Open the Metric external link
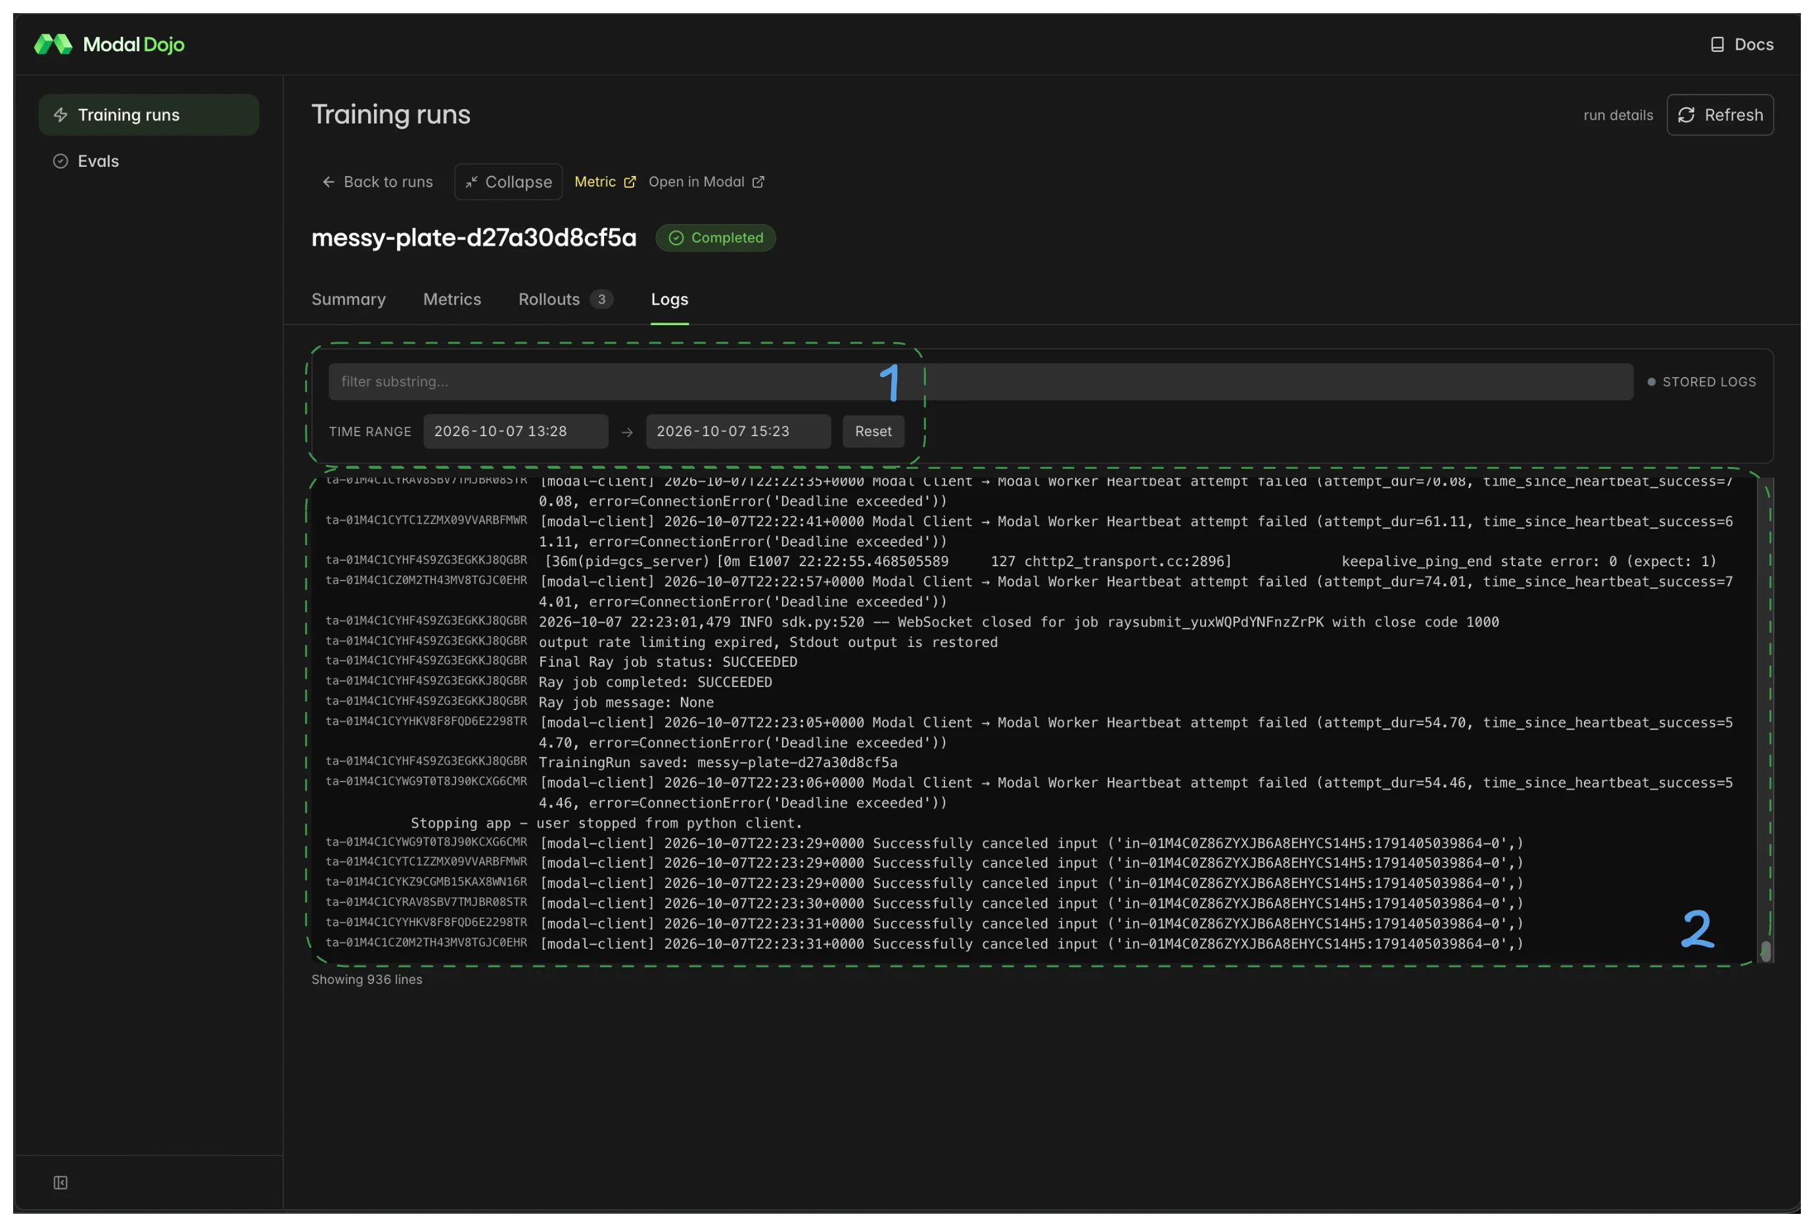Image resolution: width=1814 pixels, height=1227 pixels. click(x=605, y=182)
